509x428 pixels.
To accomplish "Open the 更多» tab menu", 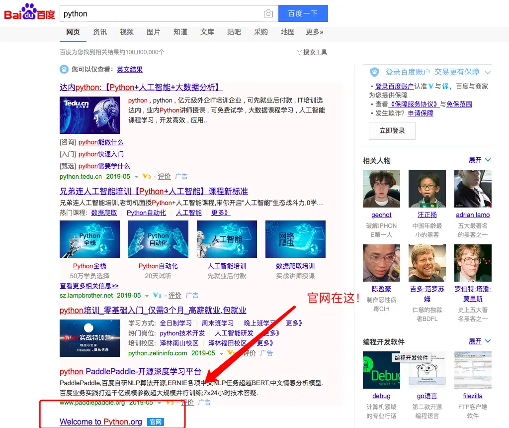I will [314, 32].
